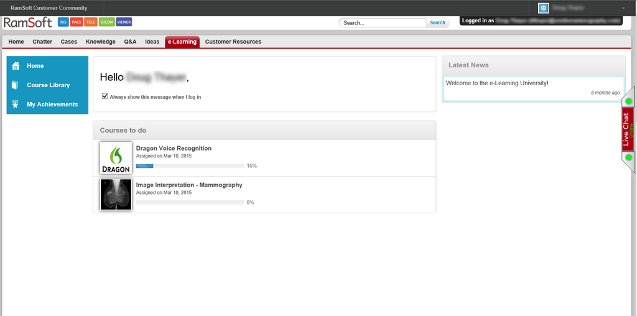Screen dimensions: 637x316
Task: Click the VIEWER product icon
Action: pyautogui.click(x=124, y=22)
